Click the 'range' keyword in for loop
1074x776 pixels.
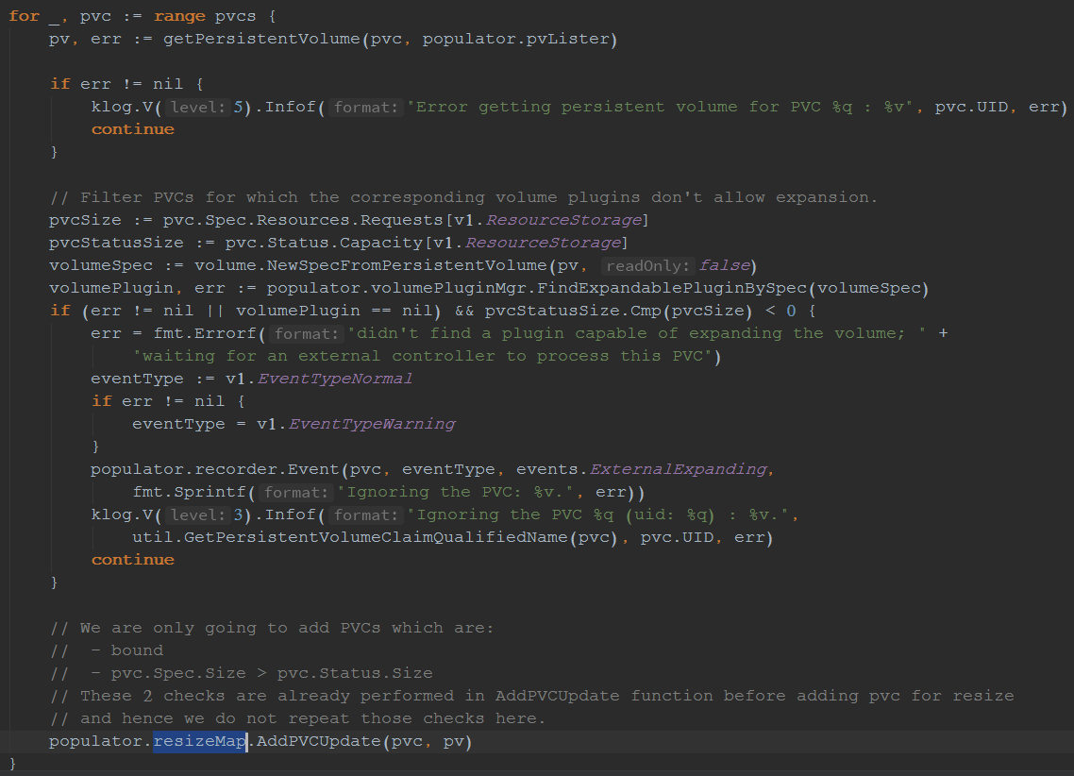(179, 16)
